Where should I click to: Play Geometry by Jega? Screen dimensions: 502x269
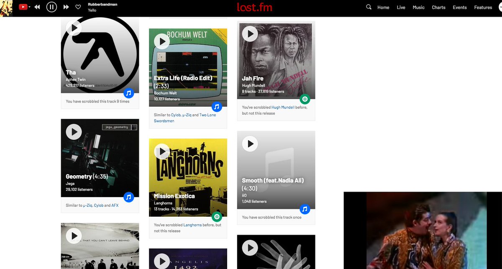tap(74, 132)
